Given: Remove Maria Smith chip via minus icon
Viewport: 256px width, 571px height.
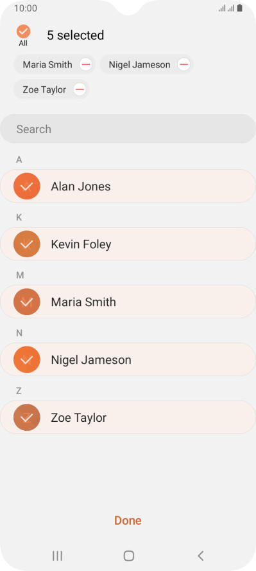Looking at the screenshot, I should (x=86, y=65).
